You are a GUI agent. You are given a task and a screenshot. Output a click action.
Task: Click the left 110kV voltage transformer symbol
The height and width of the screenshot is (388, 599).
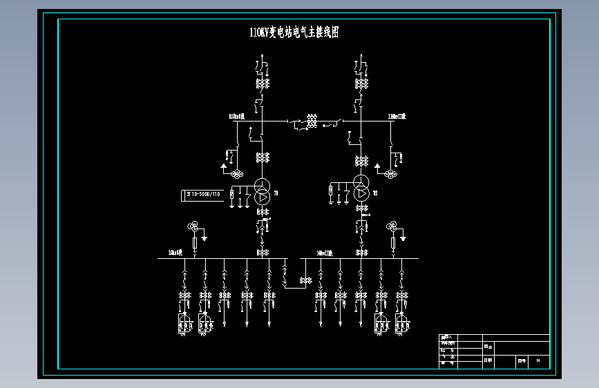pos(237,175)
